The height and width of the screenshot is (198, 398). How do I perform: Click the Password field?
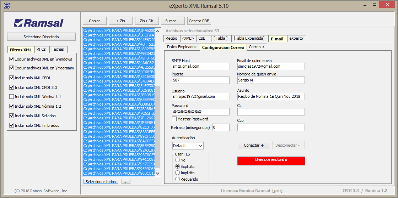[x=200, y=112]
